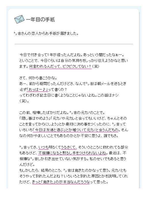The height and width of the screenshot is (197, 152).
Task: Click the heading 一年目の手紙
Action: (40, 19)
